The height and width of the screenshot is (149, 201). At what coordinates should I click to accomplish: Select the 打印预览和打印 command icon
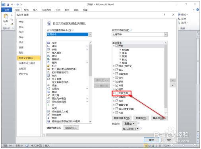[x=48, y=72]
